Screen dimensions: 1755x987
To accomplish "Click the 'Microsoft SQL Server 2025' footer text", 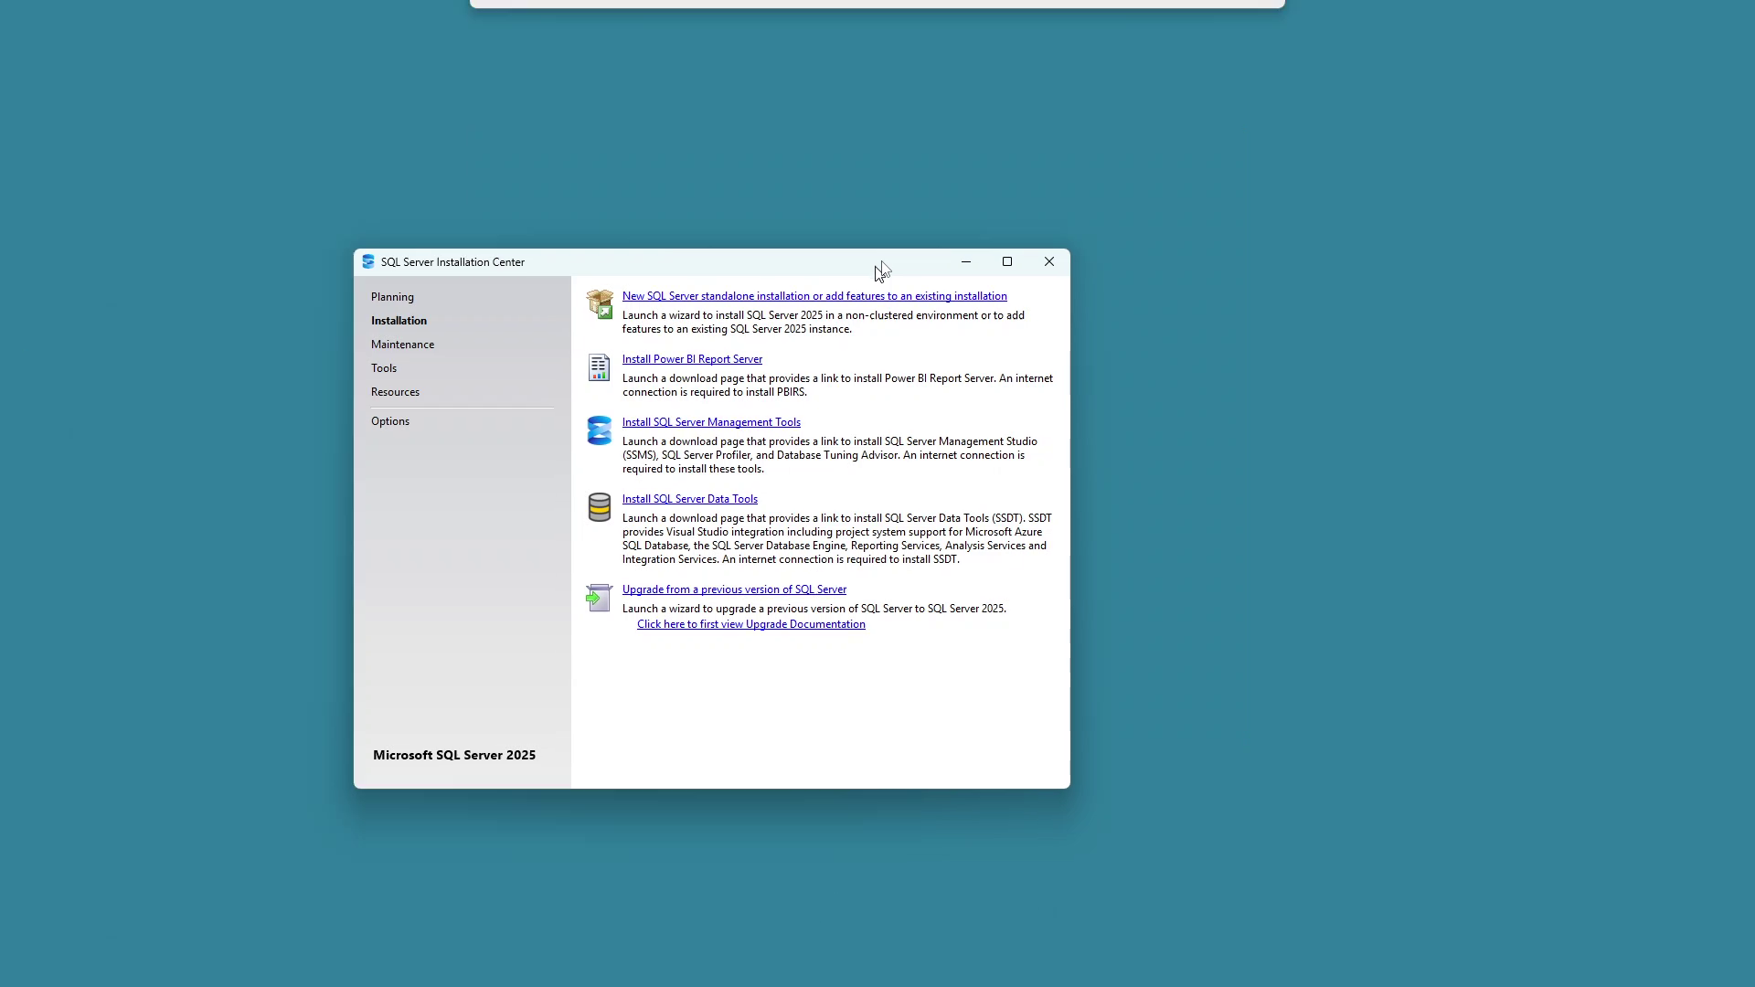I will tap(454, 755).
